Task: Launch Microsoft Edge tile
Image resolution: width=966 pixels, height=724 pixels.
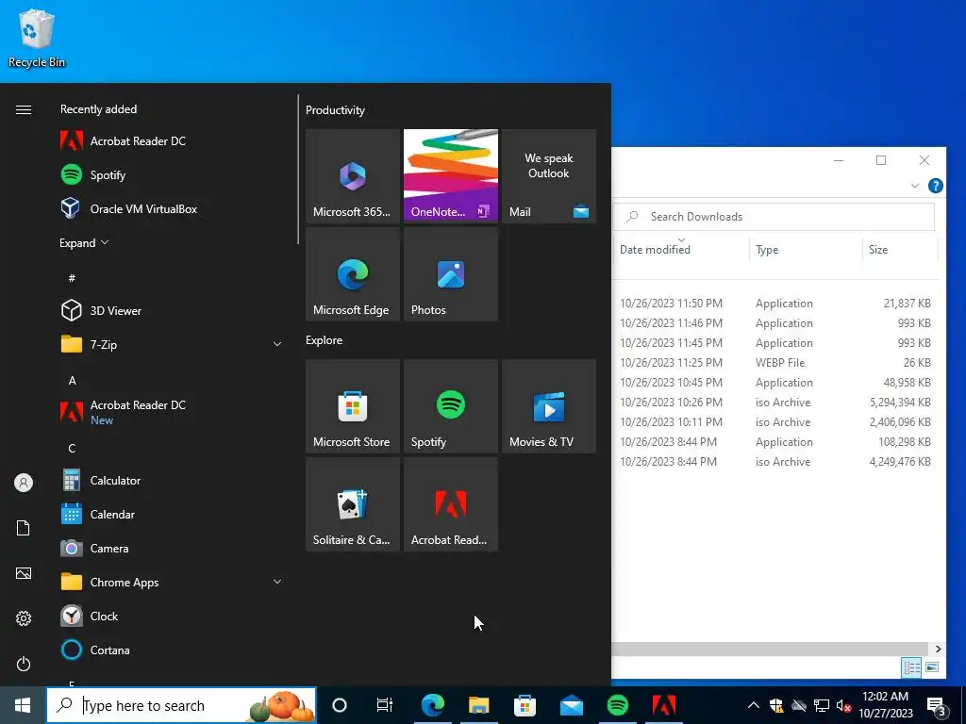Action: pyautogui.click(x=353, y=274)
